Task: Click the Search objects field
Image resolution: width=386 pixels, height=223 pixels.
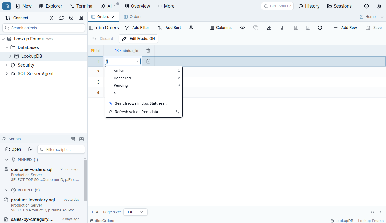Action: click(x=44, y=28)
